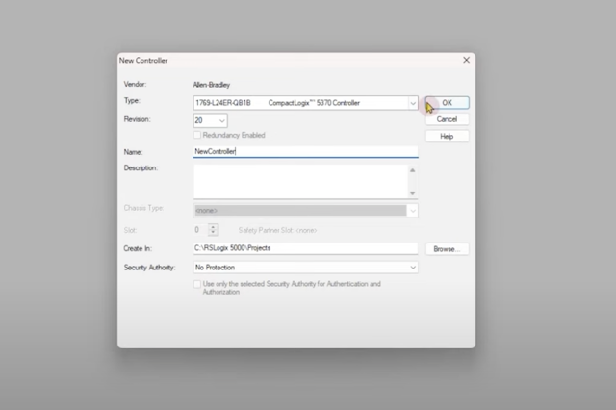Enable Use only selected Security Authority

pyautogui.click(x=198, y=285)
